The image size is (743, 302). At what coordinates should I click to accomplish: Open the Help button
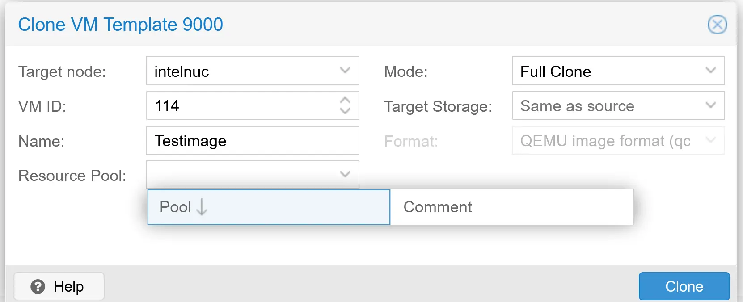[x=59, y=286]
